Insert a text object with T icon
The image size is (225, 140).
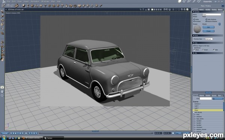pyautogui.click(x=45, y=6)
